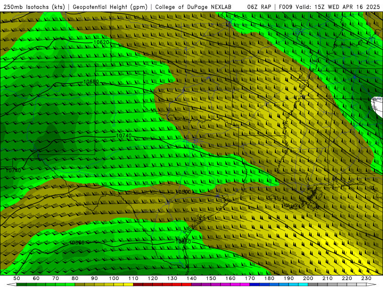383x287 pixels.
Task: Click the 80 label on the color scale
Action: 75,278
